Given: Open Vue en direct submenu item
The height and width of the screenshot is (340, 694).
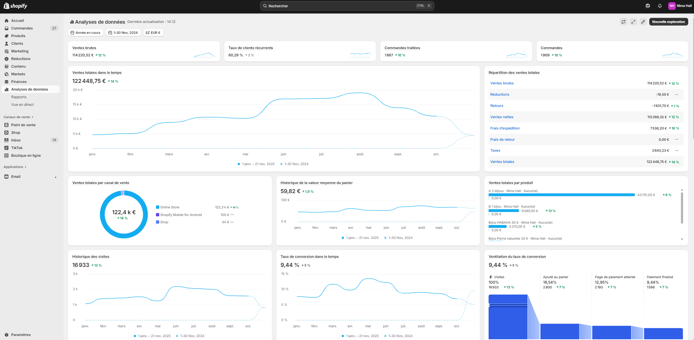Looking at the screenshot, I should 23,105.
